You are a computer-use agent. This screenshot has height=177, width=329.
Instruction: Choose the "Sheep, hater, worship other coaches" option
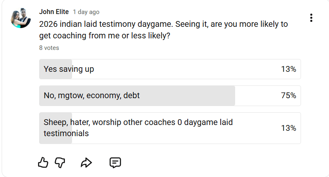(x=170, y=128)
